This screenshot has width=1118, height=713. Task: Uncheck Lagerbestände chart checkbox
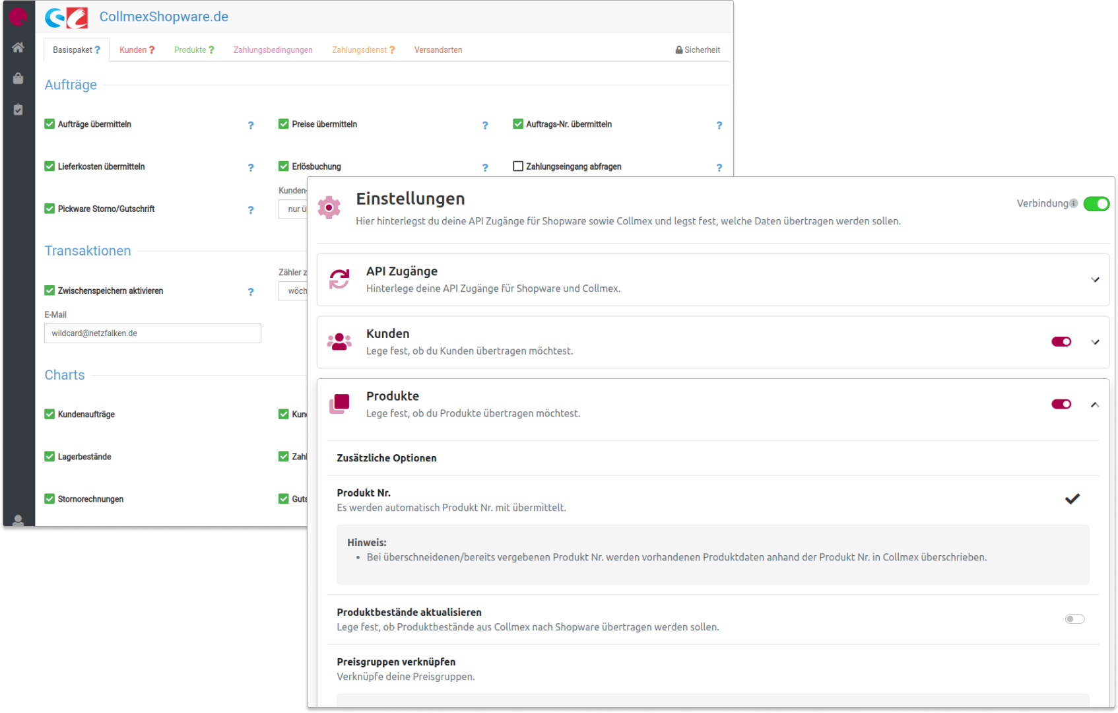[x=49, y=456]
